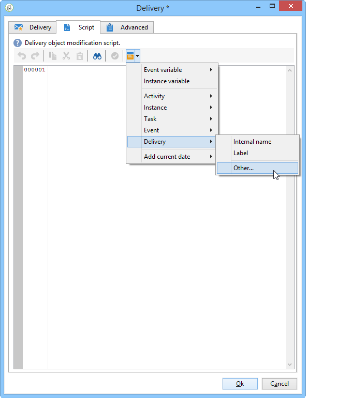Image resolution: width=337 pixels, height=406 pixels.
Task: Expand the Event submenu
Action: (x=172, y=130)
